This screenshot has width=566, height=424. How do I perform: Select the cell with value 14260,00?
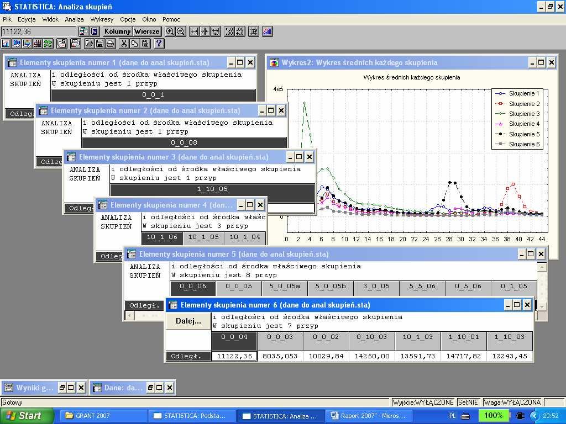point(372,356)
